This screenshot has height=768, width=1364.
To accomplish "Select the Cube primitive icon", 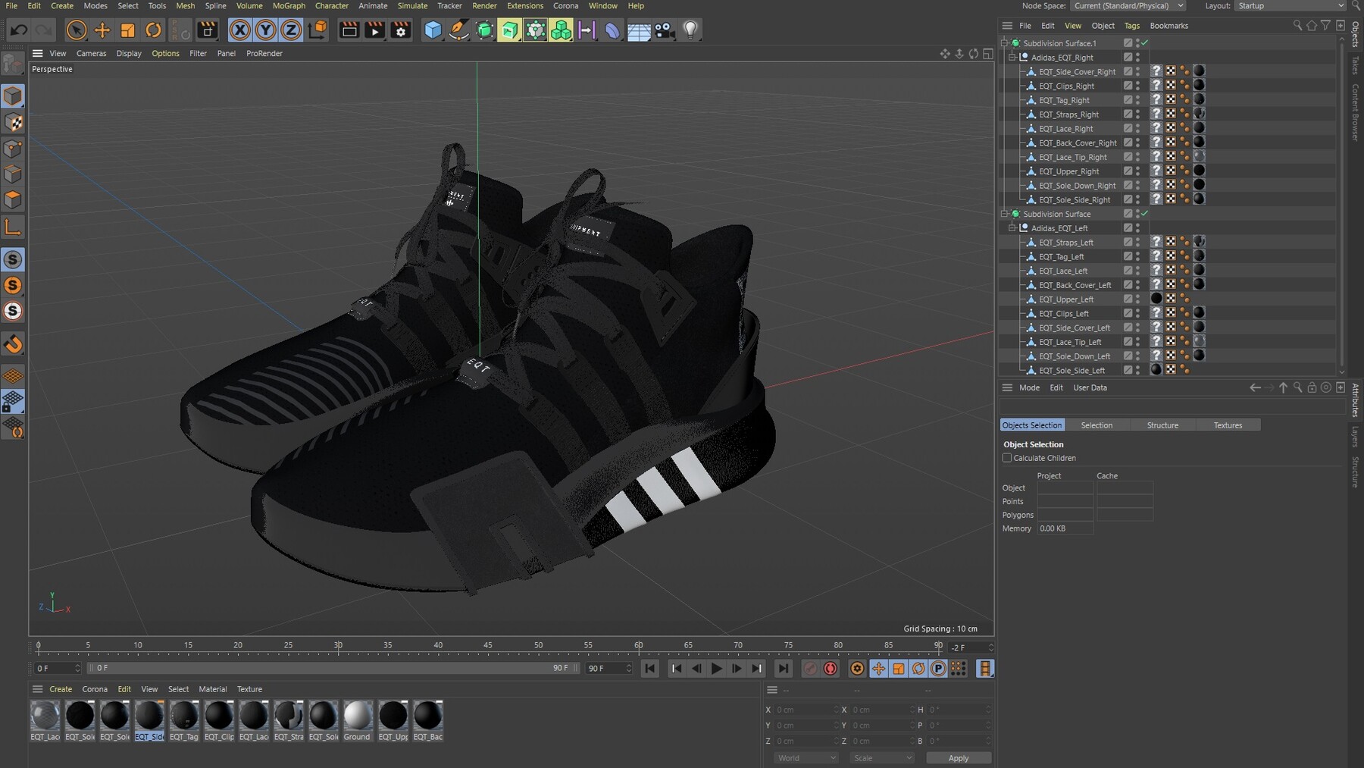I will point(433,30).
